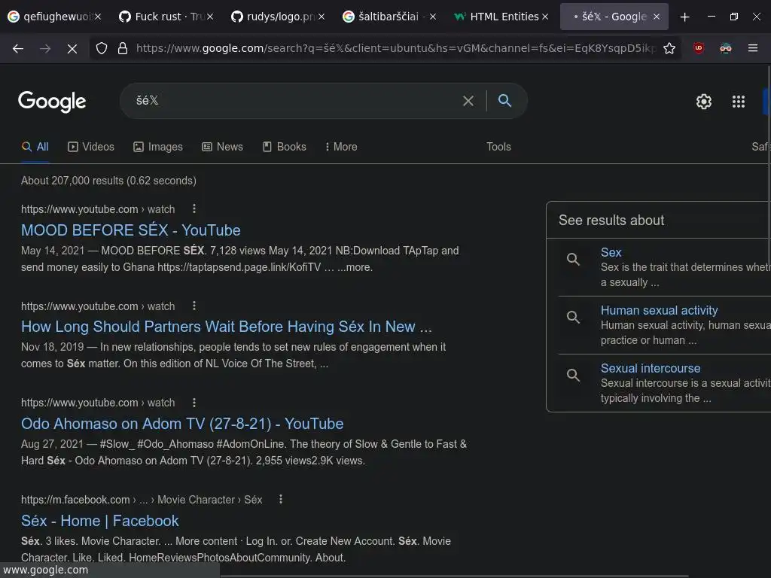
Task: Open Google settings gear
Action: [704, 102]
